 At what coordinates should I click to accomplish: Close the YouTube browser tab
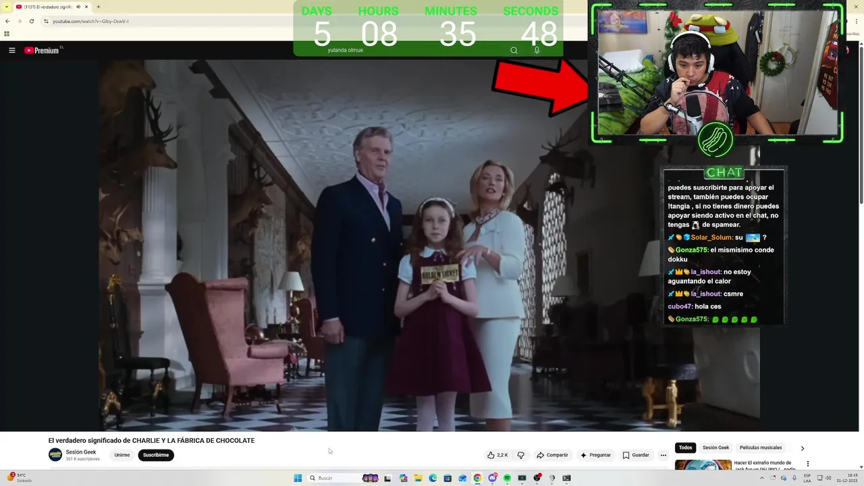click(86, 7)
